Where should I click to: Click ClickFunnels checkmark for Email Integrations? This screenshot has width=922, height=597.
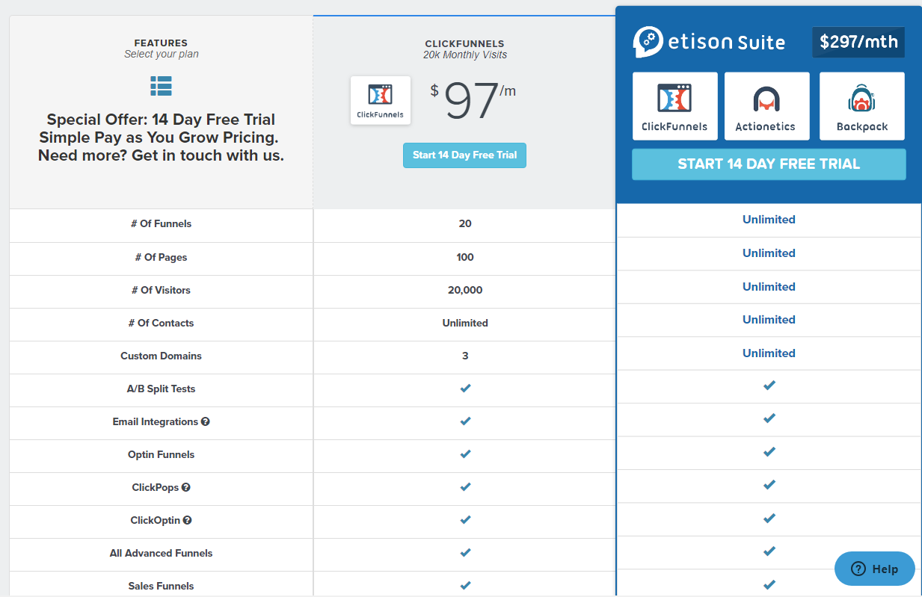coord(465,421)
